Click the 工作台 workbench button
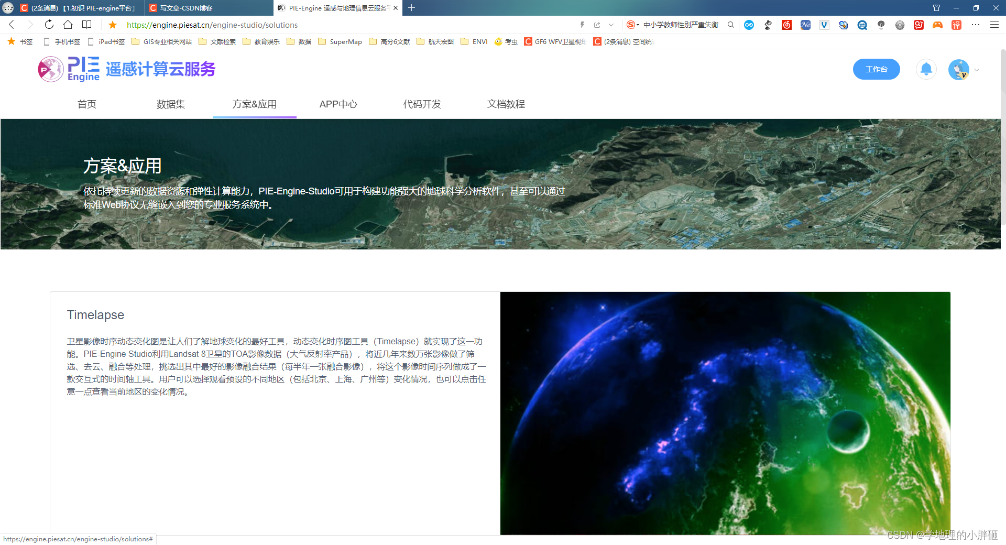This screenshot has height=545, width=1006. [876, 69]
